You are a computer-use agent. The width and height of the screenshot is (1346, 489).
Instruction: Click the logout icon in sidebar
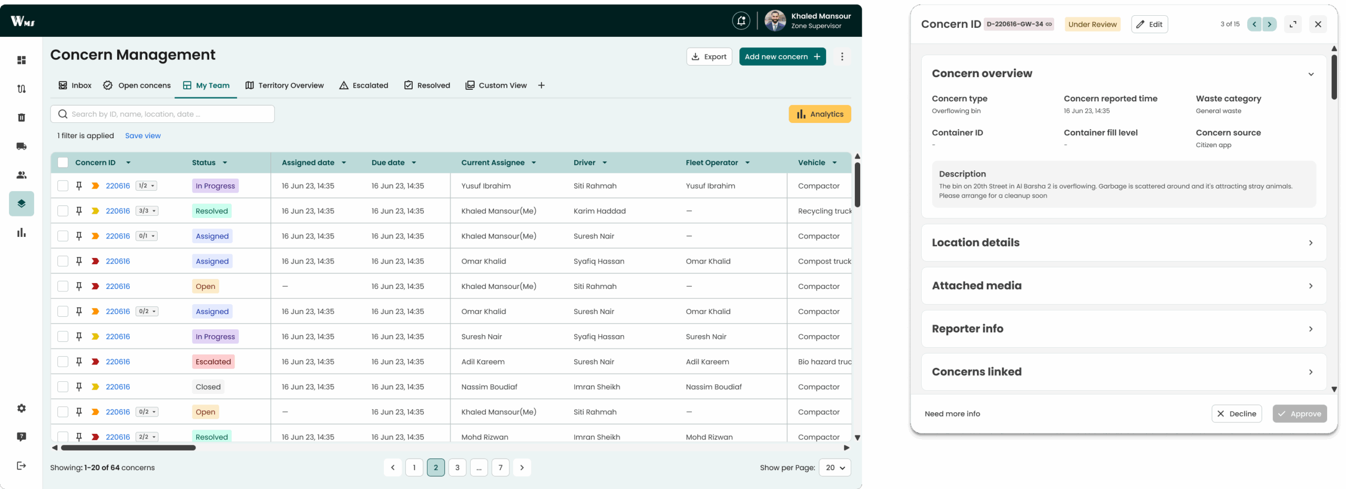pos(22,465)
